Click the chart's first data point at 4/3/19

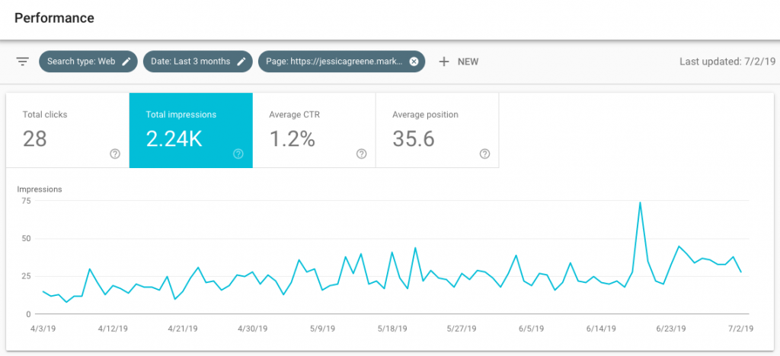(43, 291)
